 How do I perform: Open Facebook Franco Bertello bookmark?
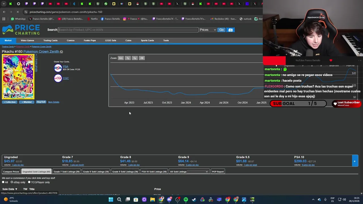tap(110, 19)
